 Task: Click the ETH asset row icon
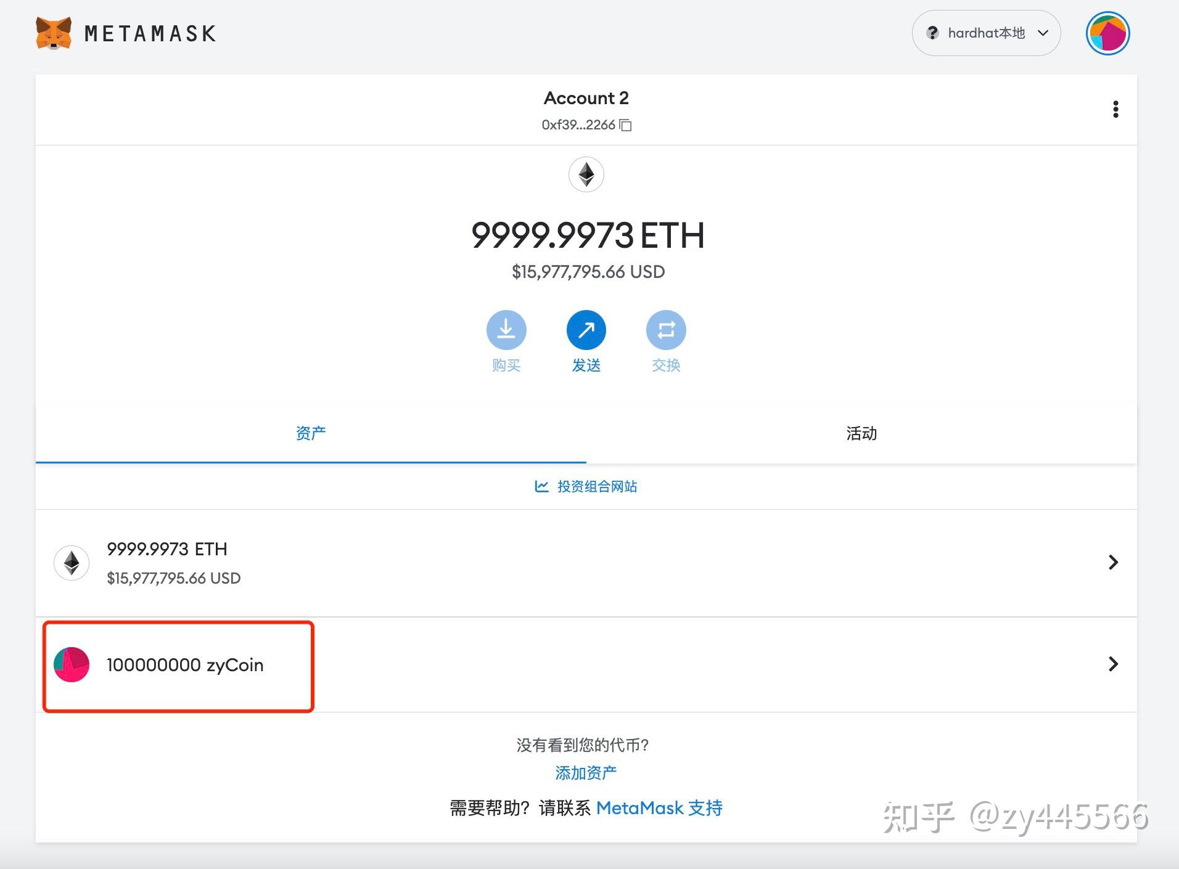72,563
